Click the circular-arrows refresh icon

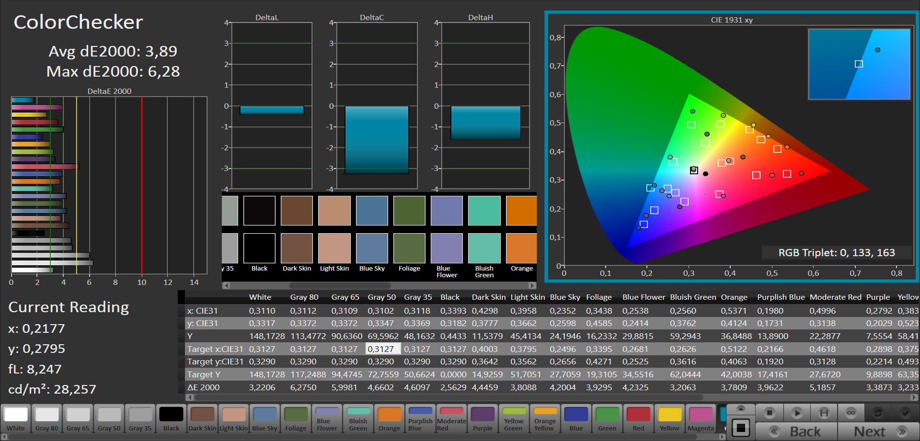tap(878, 413)
